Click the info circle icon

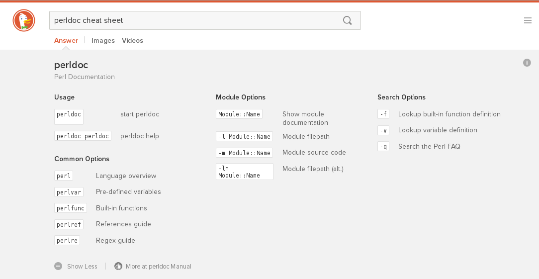click(x=527, y=63)
